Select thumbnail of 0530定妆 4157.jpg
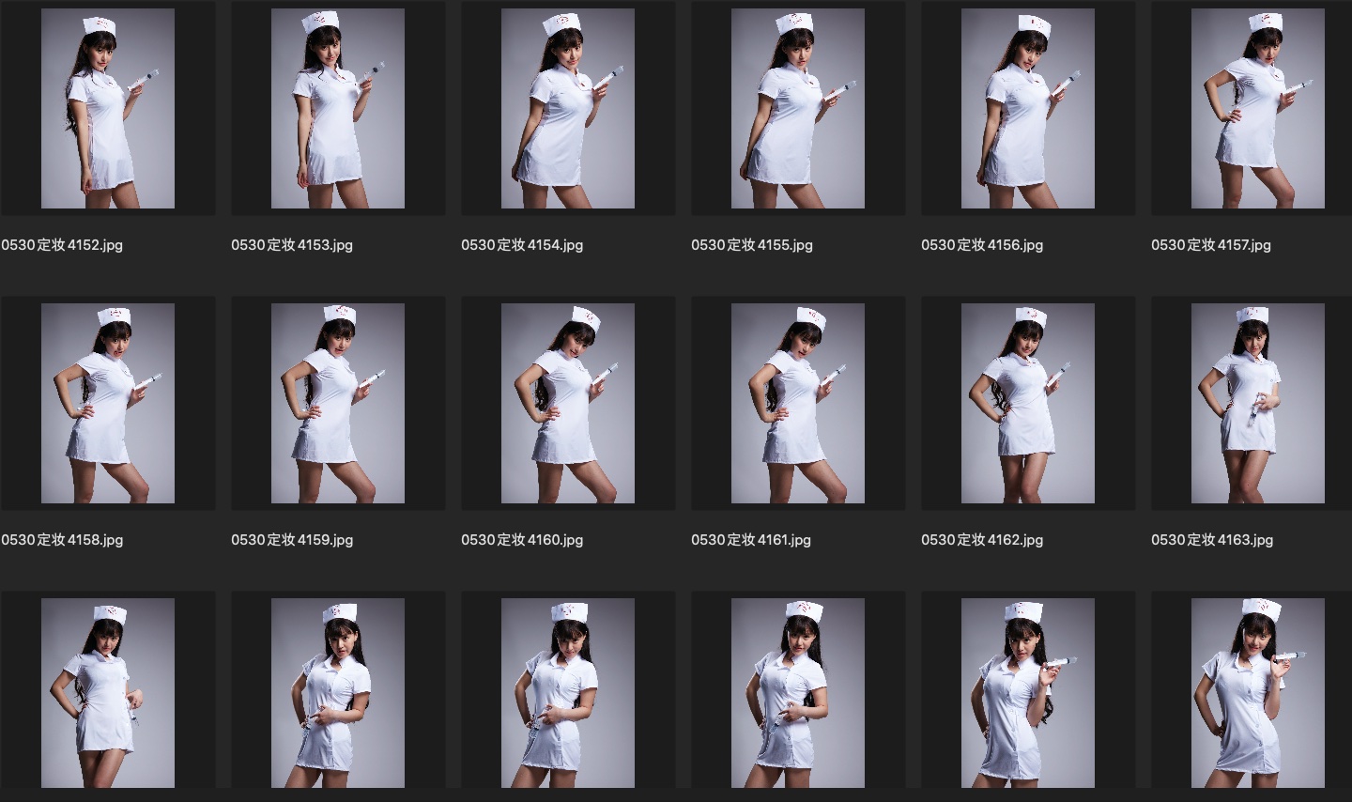This screenshot has height=802, width=1352. (1258, 109)
